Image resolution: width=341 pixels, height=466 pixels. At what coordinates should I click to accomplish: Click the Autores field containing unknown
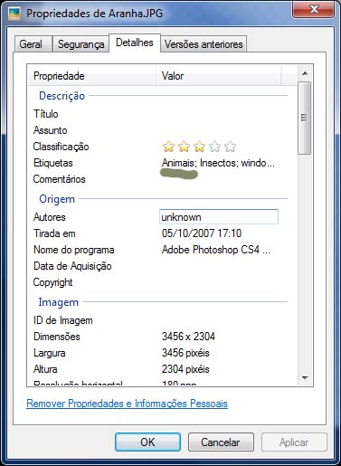click(219, 217)
